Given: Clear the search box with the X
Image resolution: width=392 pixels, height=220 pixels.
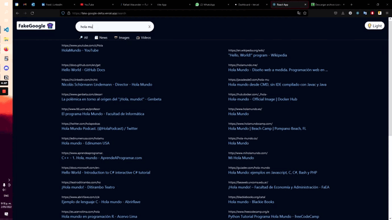Looking at the screenshot, I should [149, 27].
